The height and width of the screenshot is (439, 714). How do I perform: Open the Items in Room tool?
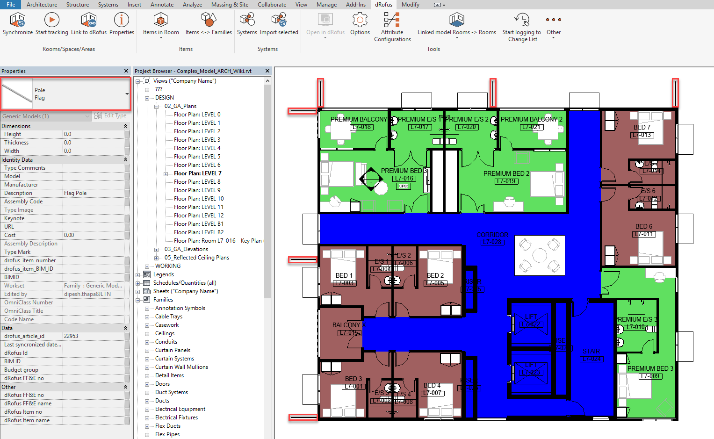(x=161, y=21)
